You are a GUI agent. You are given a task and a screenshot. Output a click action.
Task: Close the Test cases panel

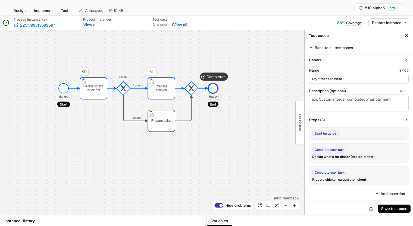[x=406, y=36]
